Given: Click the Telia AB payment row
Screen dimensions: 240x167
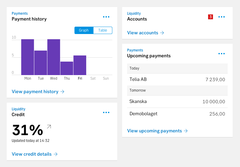Looking at the screenshot, I should point(177,79).
